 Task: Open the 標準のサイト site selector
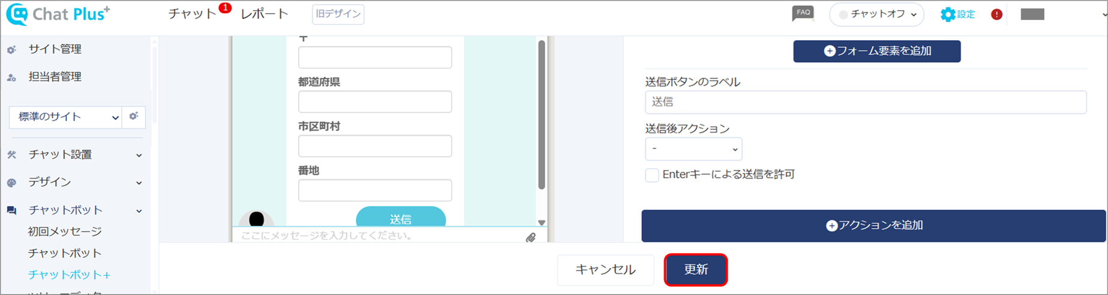[65, 117]
